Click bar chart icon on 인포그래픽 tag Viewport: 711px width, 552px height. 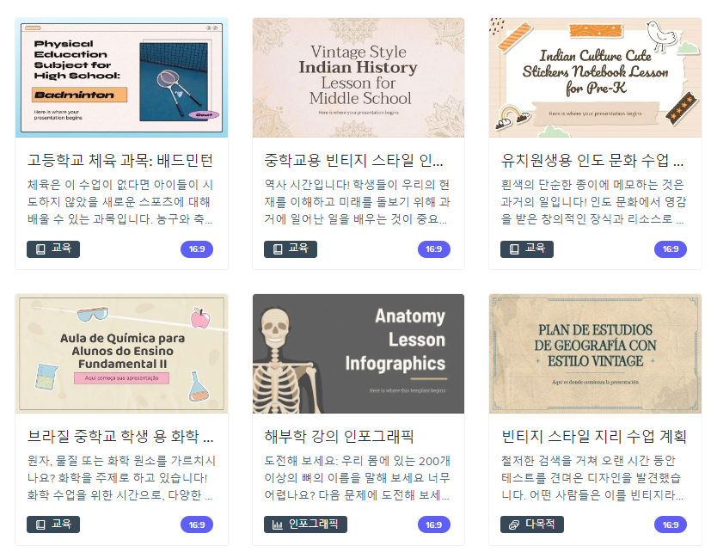(277, 524)
